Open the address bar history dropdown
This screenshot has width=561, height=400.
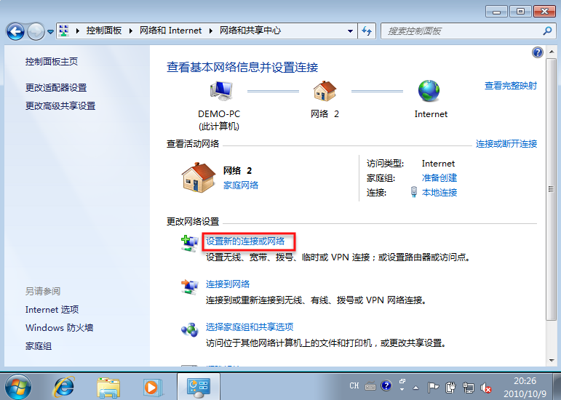(350, 31)
